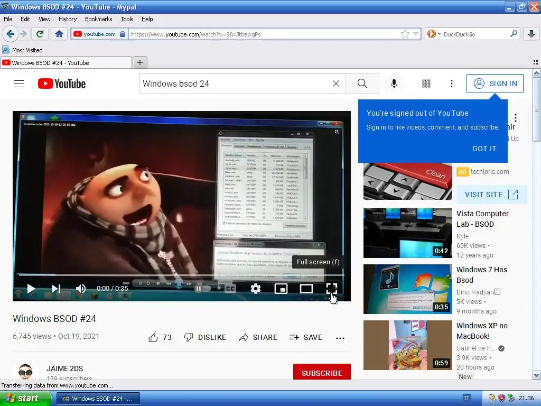Click the page scrollbar down arrow
Viewport: 541px width, 406px height.
click(x=537, y=375)
